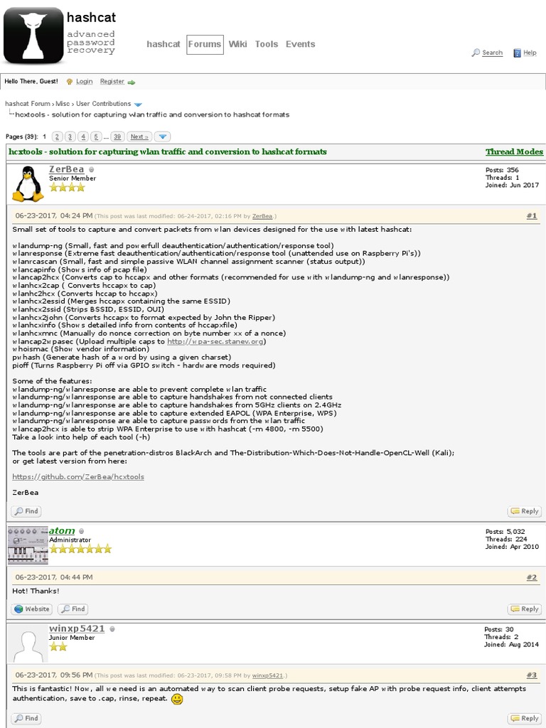Click the Register link
This screenshot has height=728, width=546.
point(112,81)
